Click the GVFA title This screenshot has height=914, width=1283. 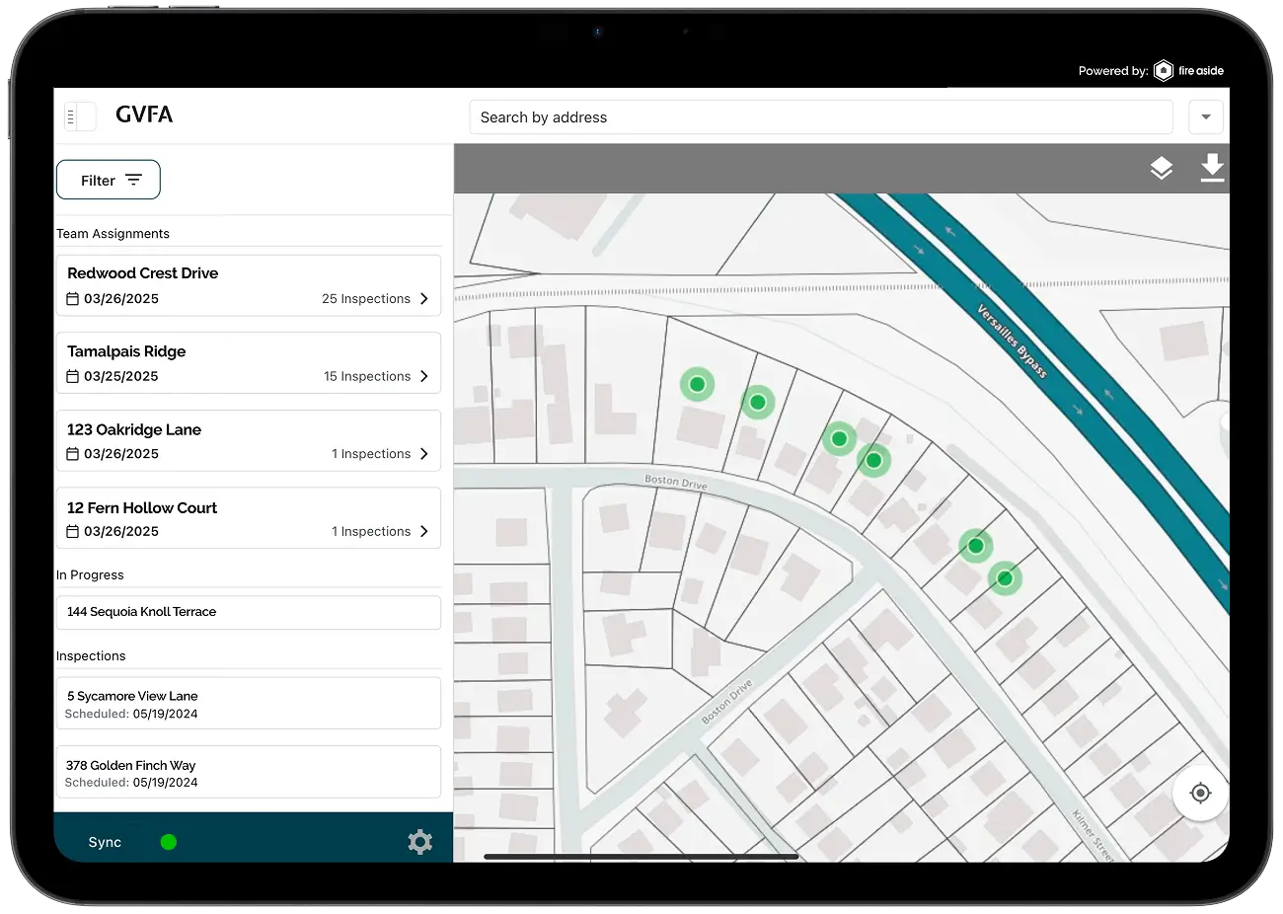coord(144,114)
